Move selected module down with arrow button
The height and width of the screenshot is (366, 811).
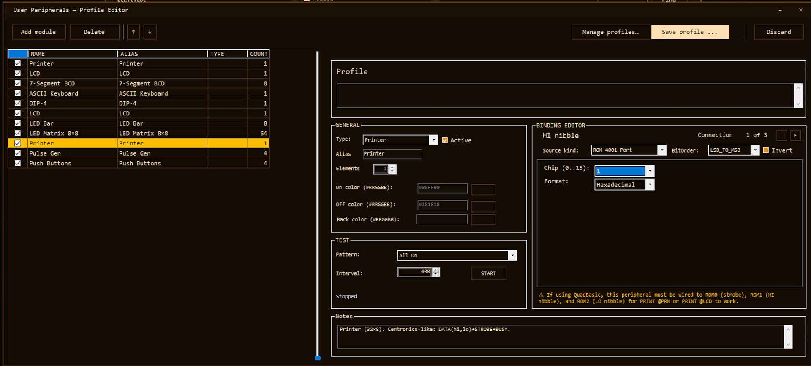tap(150, 32)
